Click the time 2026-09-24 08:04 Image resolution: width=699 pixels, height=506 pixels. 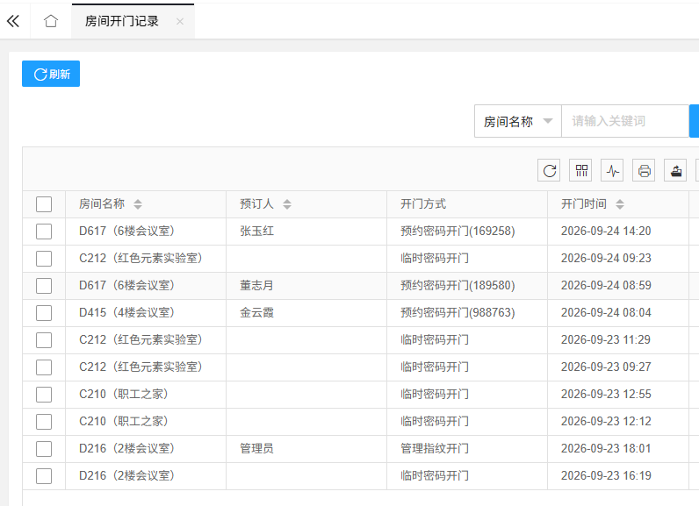(606, 312)
